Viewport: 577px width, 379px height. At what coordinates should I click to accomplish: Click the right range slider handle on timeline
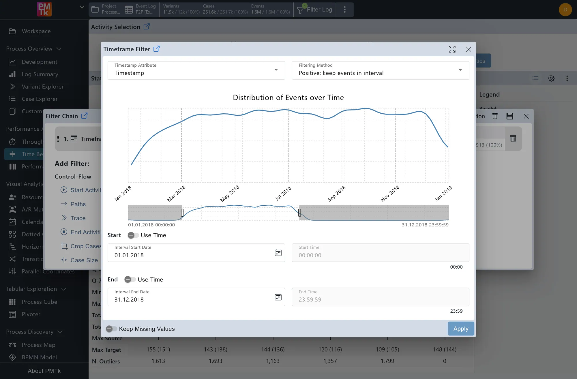299,213
